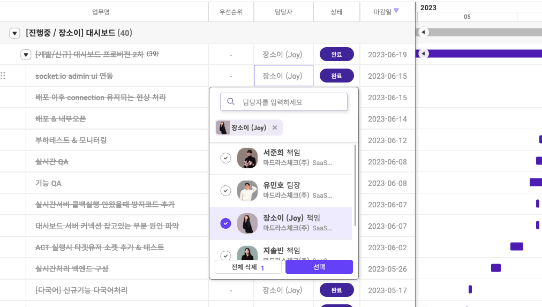The image size is (542, 307).
Task: Click 유민호's profile photo
Action: click(x=247, y=191)
